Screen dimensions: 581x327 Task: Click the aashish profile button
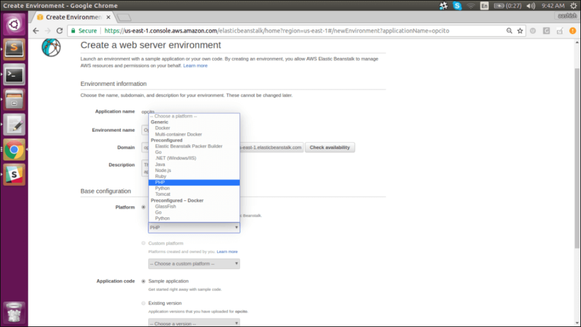tap(567, 16)
